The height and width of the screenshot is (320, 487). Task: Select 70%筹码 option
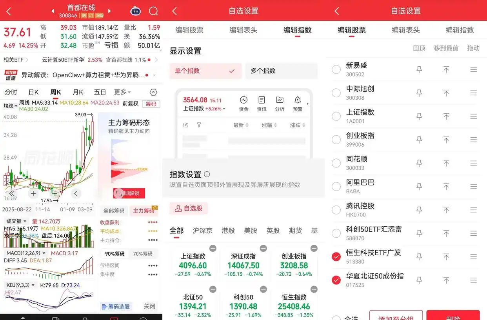click(143, 254)
